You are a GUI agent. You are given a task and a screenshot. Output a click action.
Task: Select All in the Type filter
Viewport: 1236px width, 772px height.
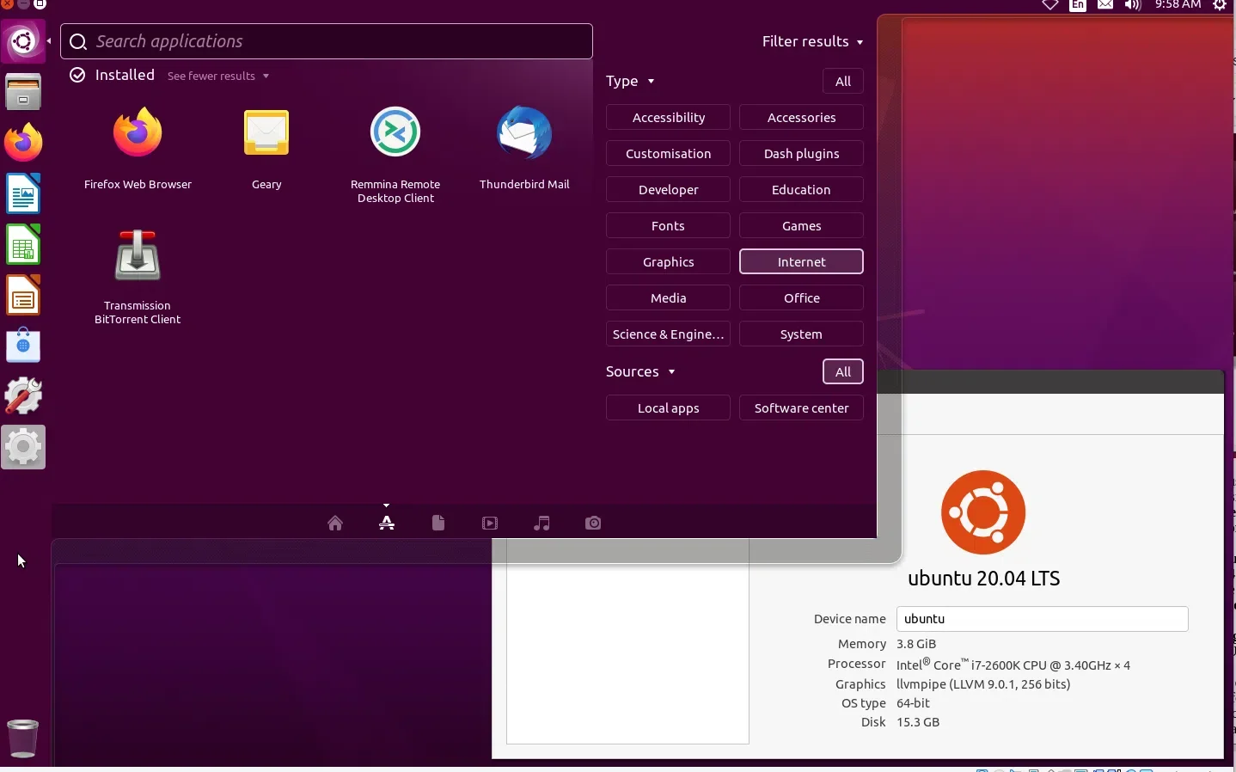point(843,82)
